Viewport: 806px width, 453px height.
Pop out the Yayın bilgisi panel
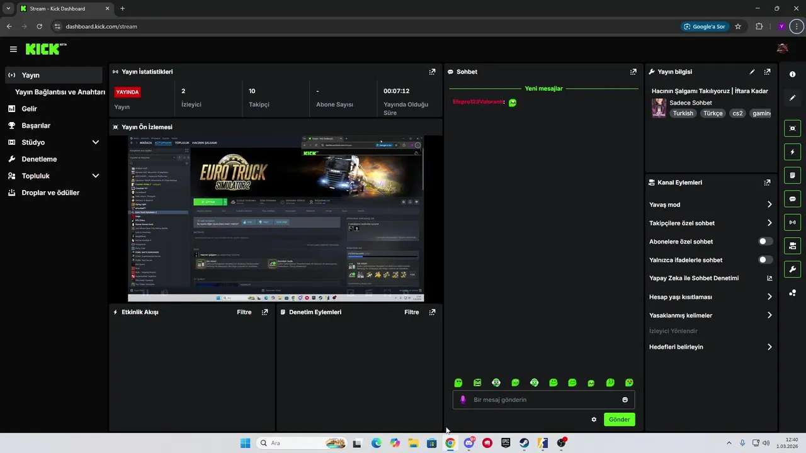point(767,72)
